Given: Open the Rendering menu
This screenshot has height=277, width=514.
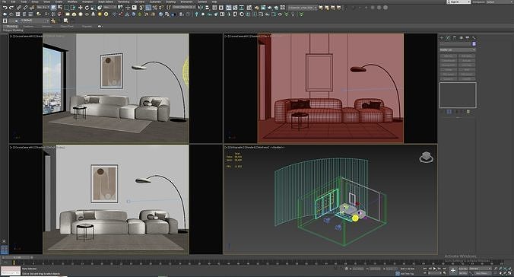Looking at the screenshot, I should 124,2.
